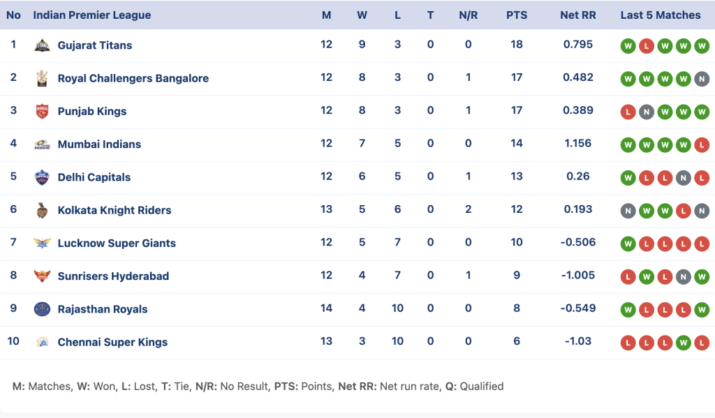715x418 pixels.
Task: Click Gujarat Titans' red L result badge
Action: tap(647, 46)
